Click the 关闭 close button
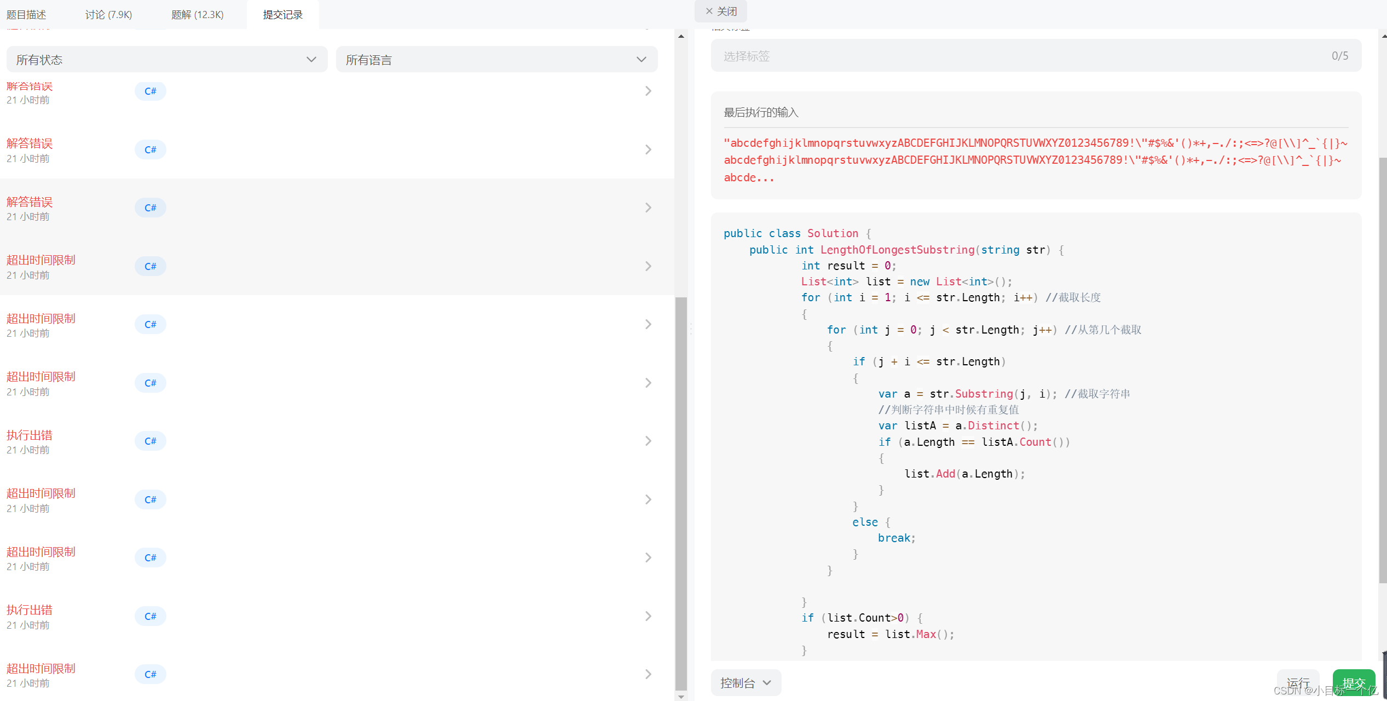This screenshot has width=1387, height=701. click(721, 11)
